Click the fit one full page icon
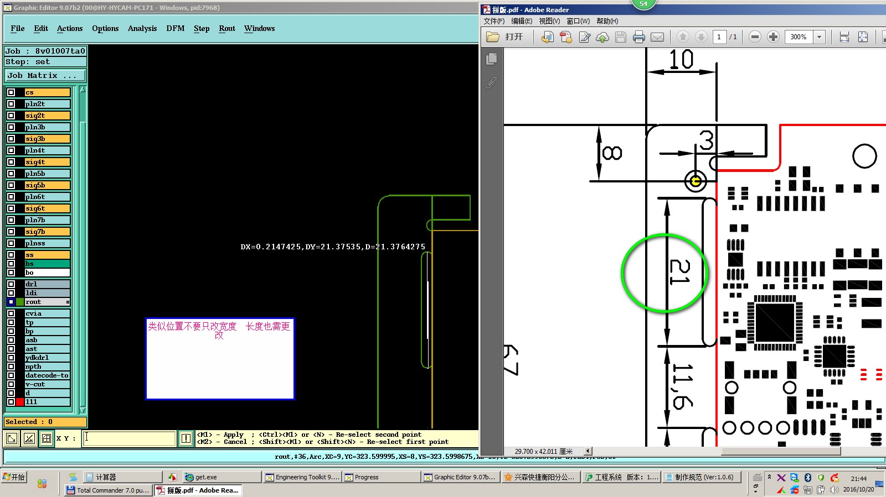 point(863,37)
